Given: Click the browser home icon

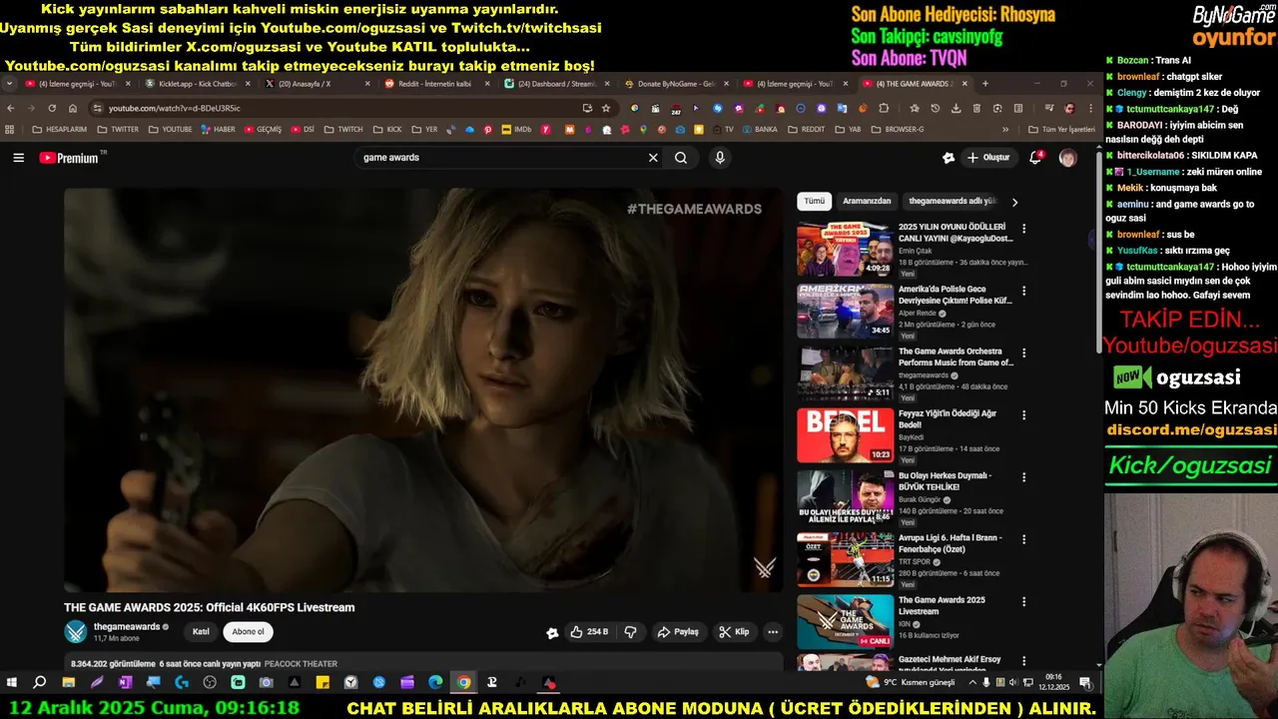Looking at the screenshot, I should 73,108.
